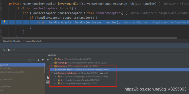Click this.handlerAdapters in the for loop

[x=104, y=13]
